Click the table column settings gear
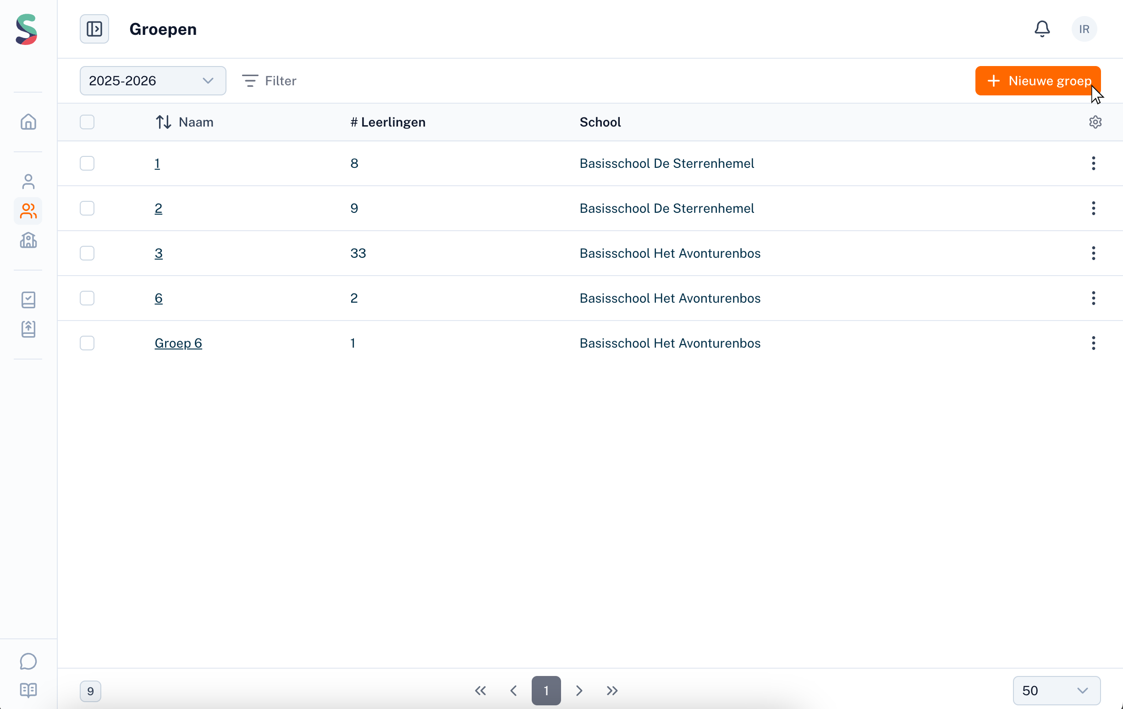The width and height of the screenshot is (1123, 709). tap(1095, 122)
